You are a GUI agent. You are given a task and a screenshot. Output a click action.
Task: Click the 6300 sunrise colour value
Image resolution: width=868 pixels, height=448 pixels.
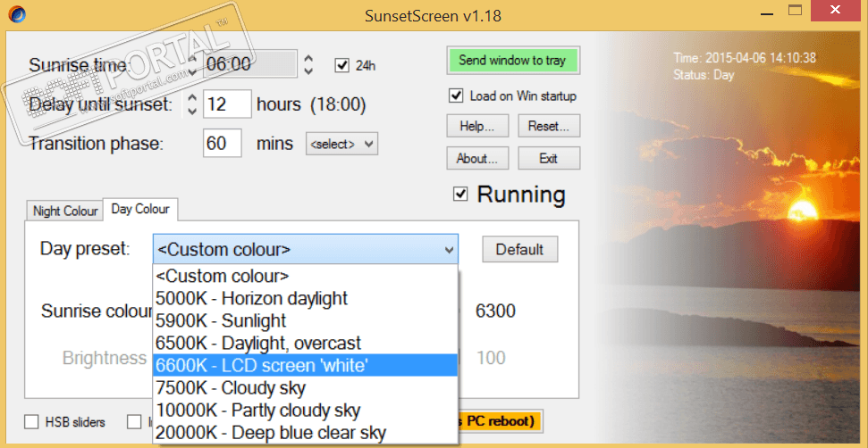[495, 311]
